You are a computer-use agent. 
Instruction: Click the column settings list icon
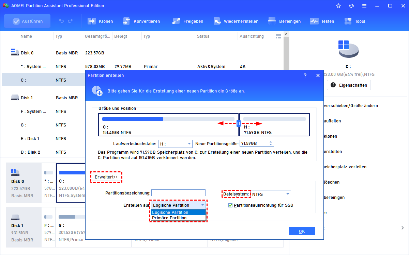point(278,36)
